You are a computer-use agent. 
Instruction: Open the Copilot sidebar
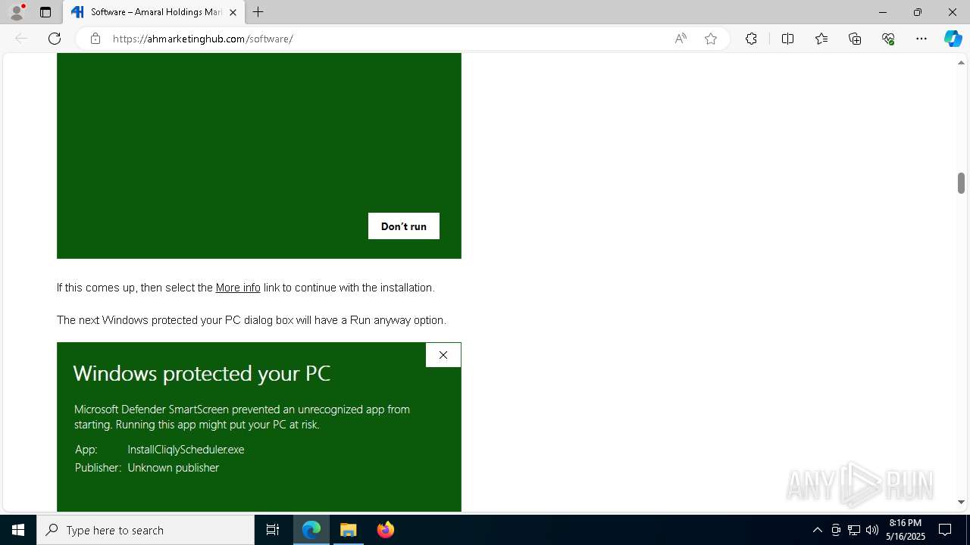click(x=953, y=39)
